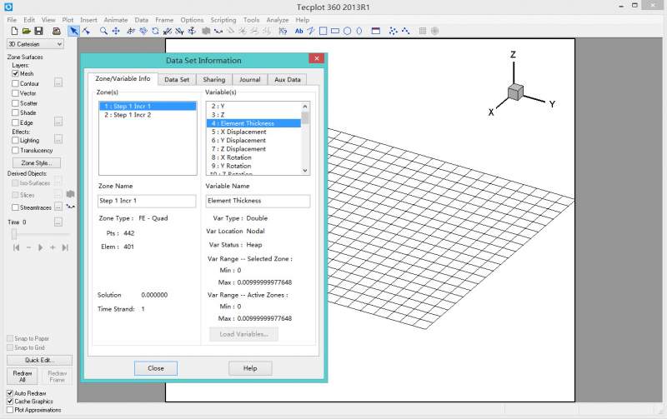Select the Zoom magnifier tool
667x419 pixels.
click(x=103, y=31)
